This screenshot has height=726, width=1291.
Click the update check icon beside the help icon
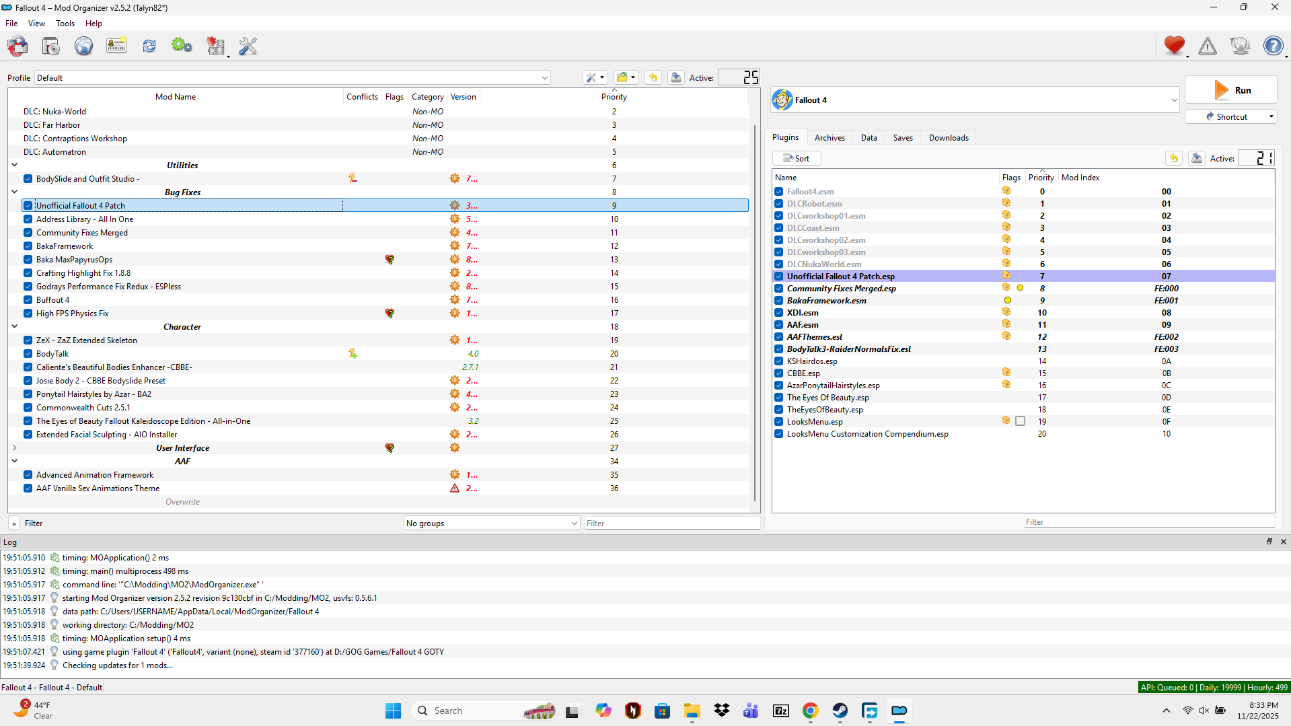pos(1240,46)
